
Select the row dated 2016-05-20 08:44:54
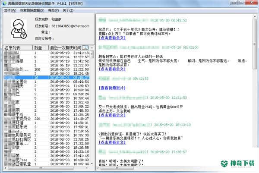coord(47,82)
